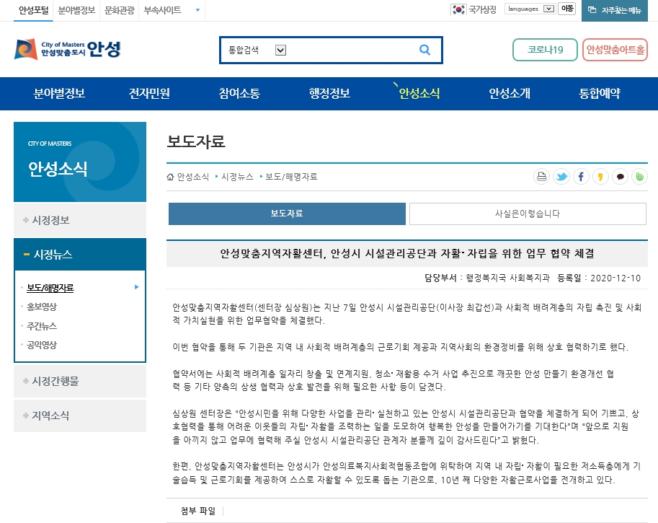Expand the 시정간행물 sidebar section

(80, 381)
